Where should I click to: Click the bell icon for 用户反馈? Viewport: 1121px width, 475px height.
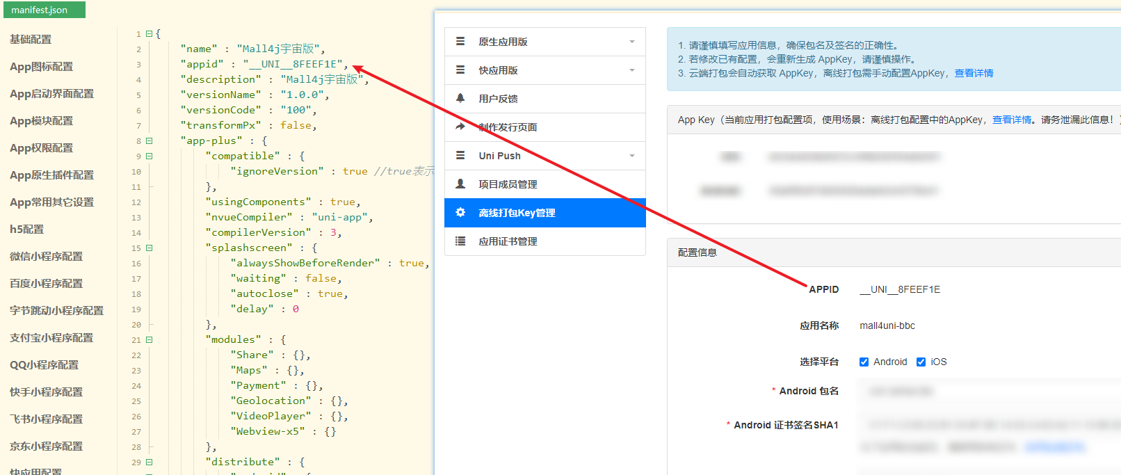pyautogui.click(x=460, y=99)
